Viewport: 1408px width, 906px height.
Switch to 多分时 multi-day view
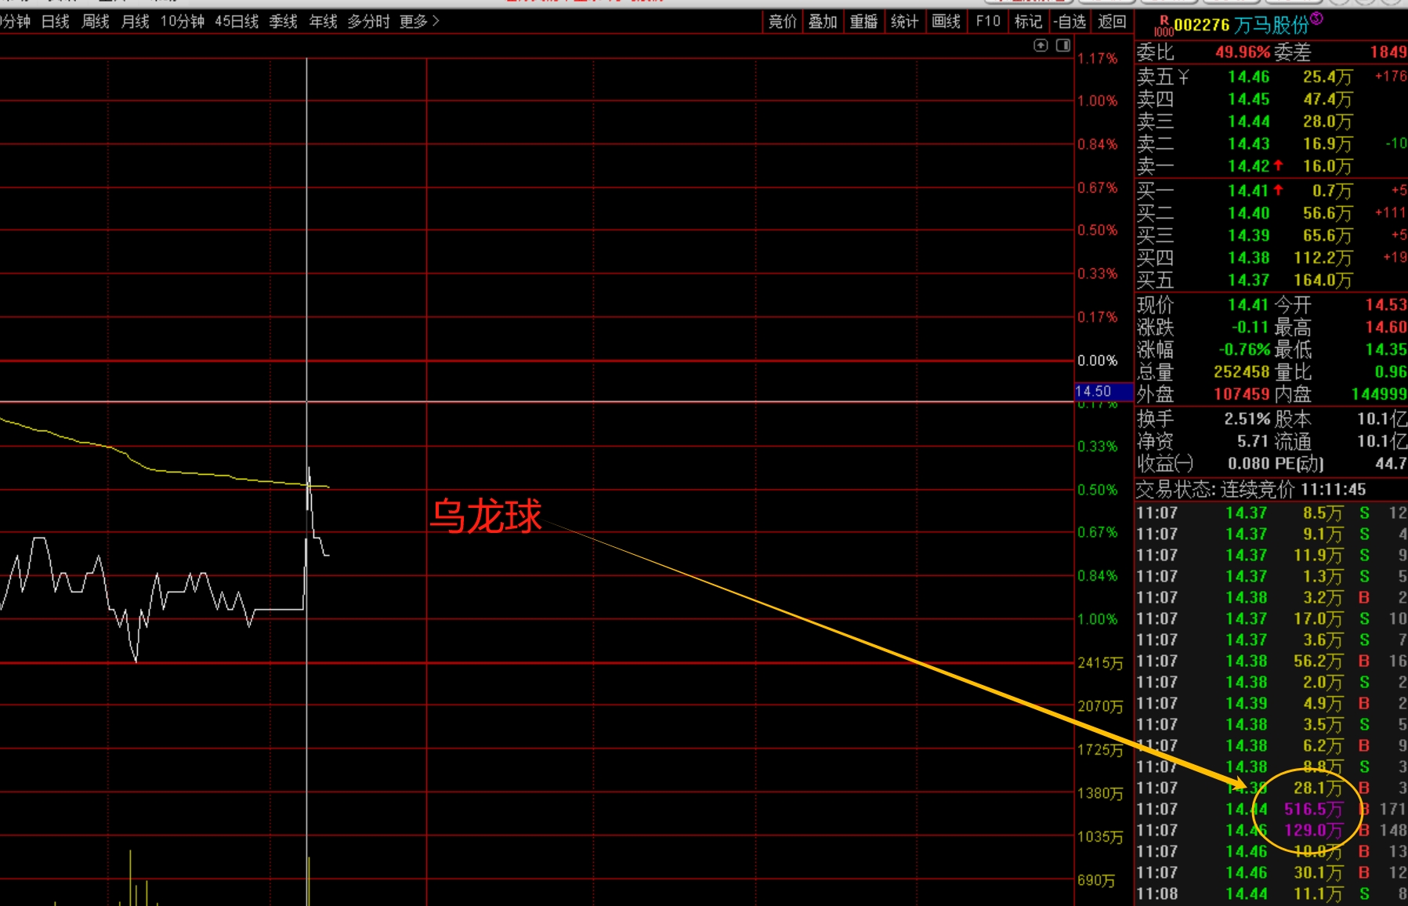[x=368, y=22]
